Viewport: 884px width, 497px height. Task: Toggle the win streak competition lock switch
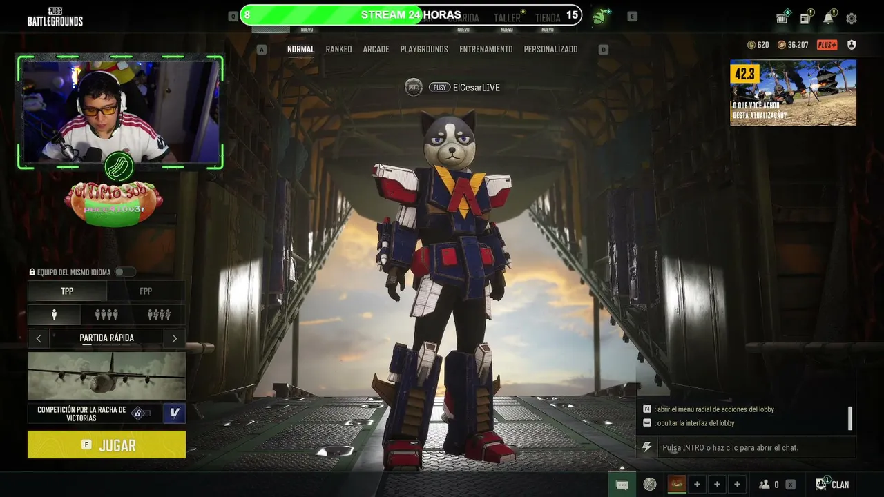[142, 413]
